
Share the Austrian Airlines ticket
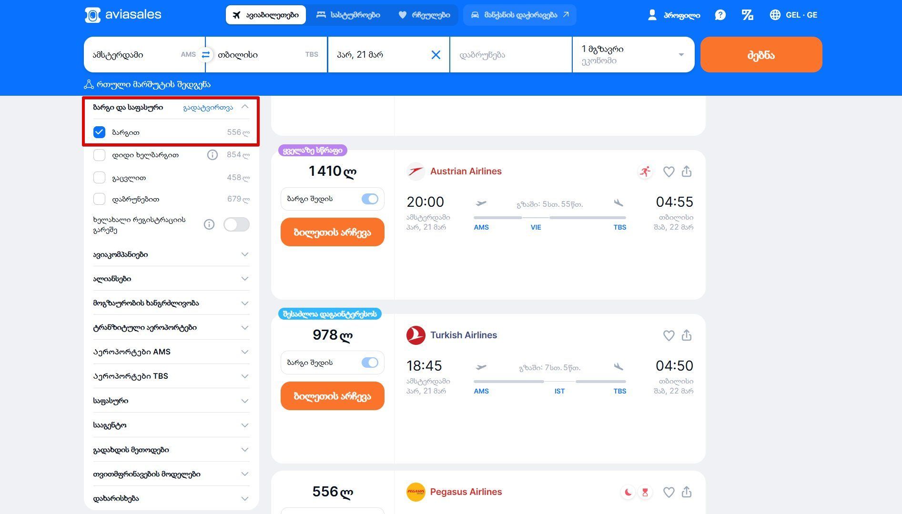click(x=687, y=171)
